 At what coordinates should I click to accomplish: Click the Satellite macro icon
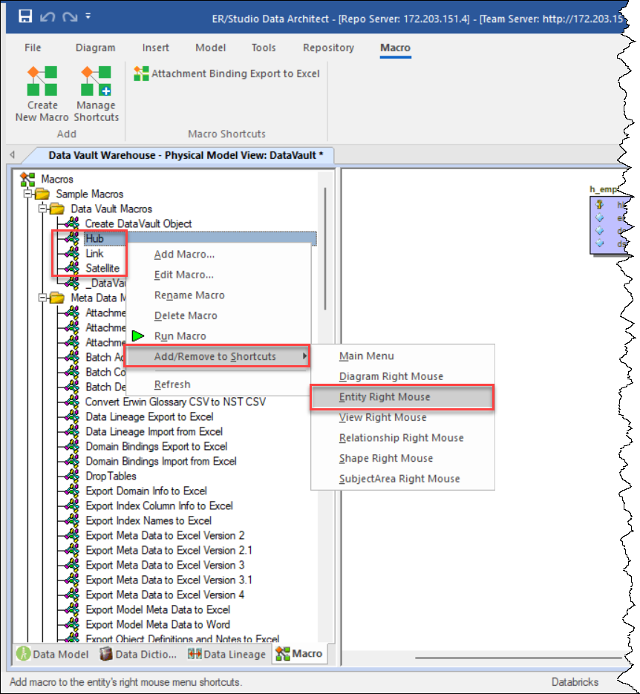72,268
